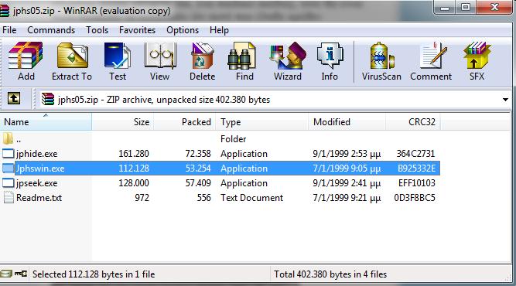Sort by the CRC32 column header
Viewport: 516px width, 286px height.
(413, 122)
